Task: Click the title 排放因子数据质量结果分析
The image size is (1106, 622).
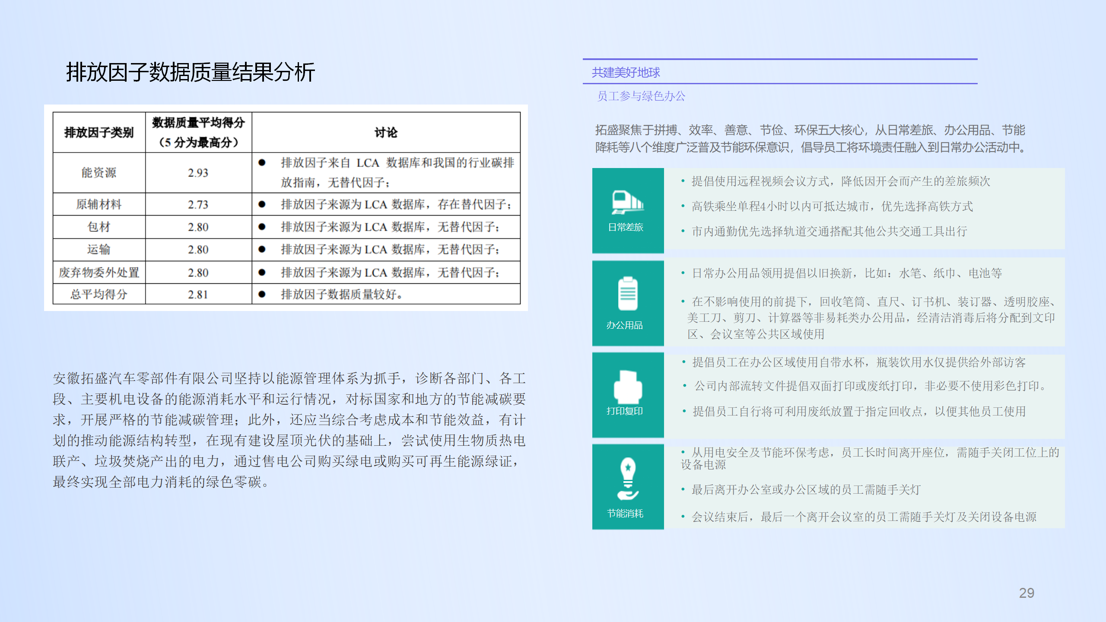Action: tap(191, 72)
